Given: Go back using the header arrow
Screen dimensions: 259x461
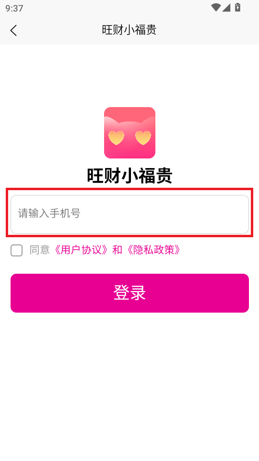Looking at the screenshot, I should point(13,30).
